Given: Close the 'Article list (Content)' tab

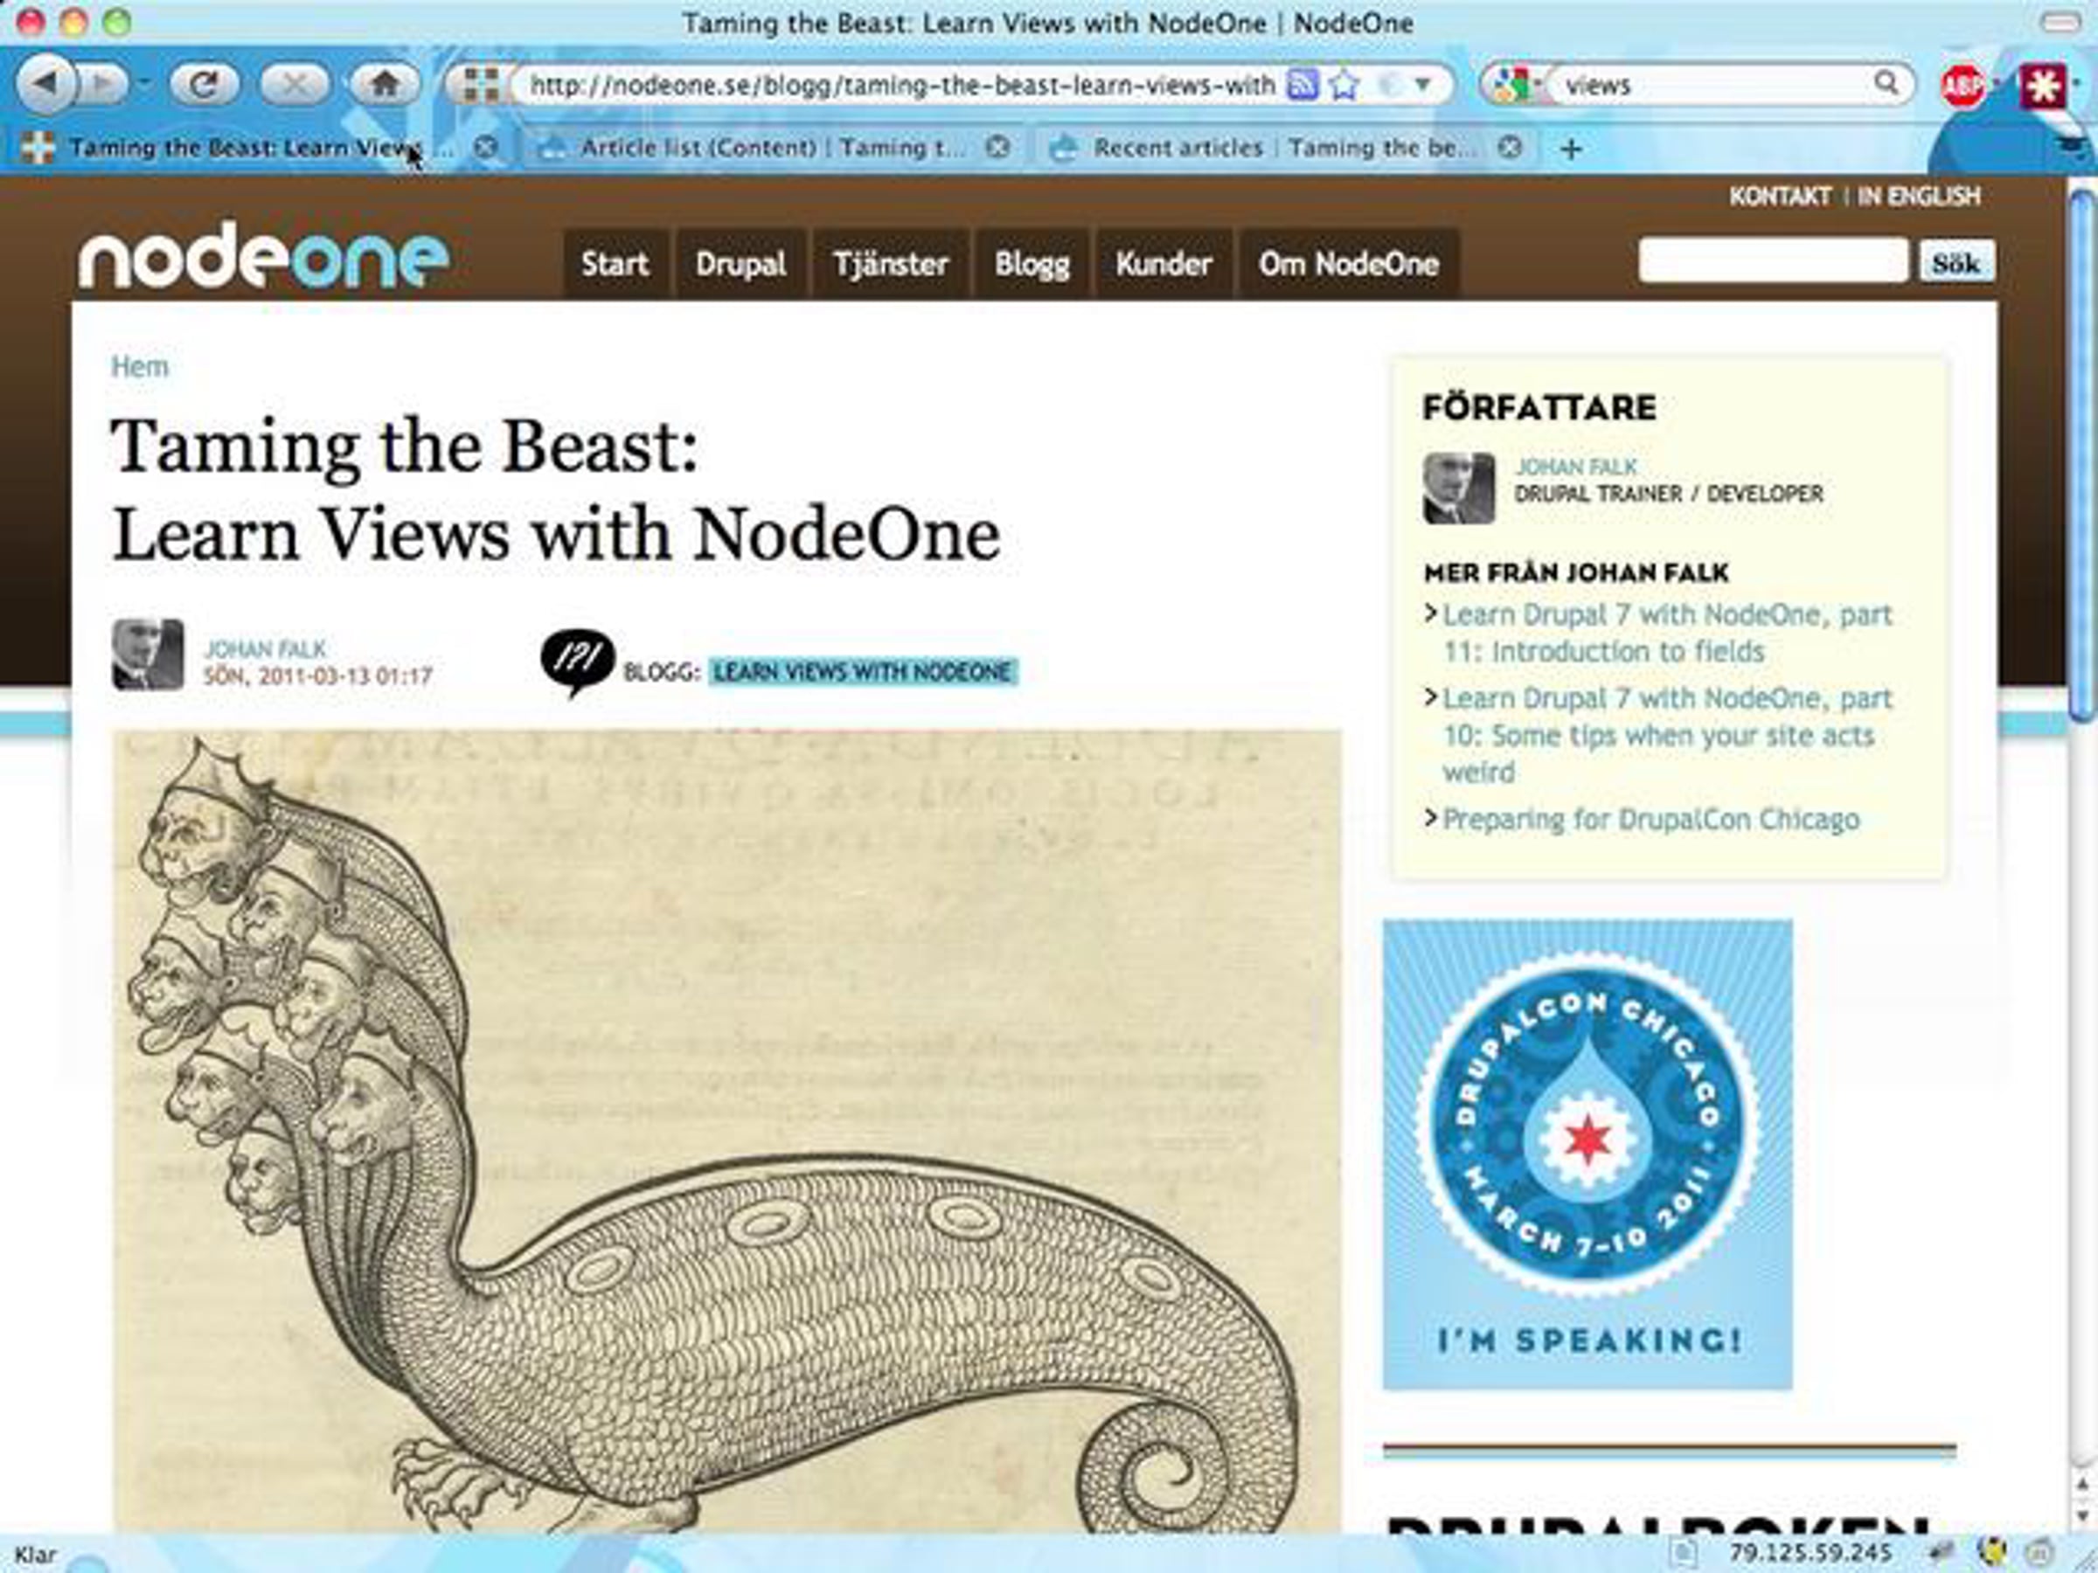Looking at the screenshot, I should pos(997,148).
